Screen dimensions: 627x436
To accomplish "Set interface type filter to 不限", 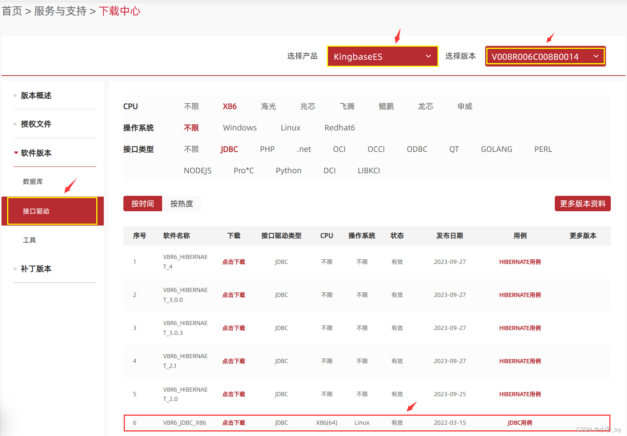I will (191, 149).
